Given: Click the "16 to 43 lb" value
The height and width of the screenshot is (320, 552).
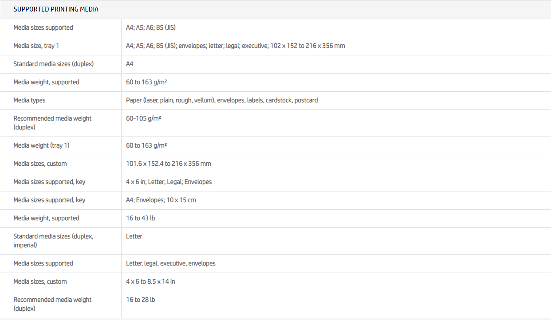Looking at the screenshot, I should pos(140,218).
